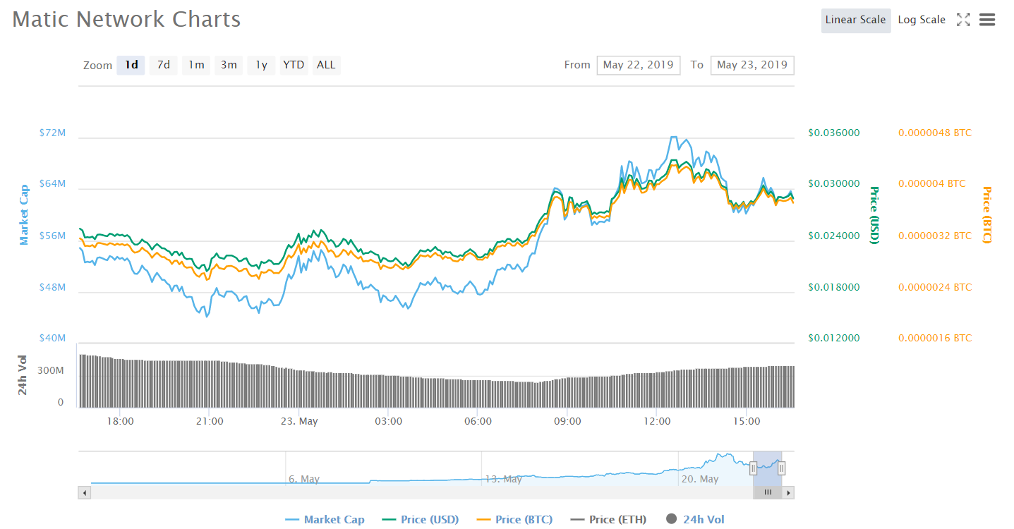Image resolution: width=1014 pixels, height=529 pixels.
Task: Set zoom range to 1m
Action: point(196,66)
